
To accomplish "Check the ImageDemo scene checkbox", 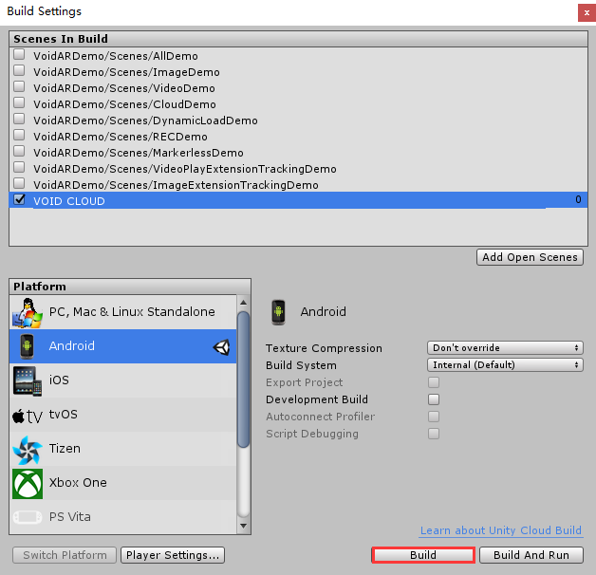I will [x=19, y=70].
